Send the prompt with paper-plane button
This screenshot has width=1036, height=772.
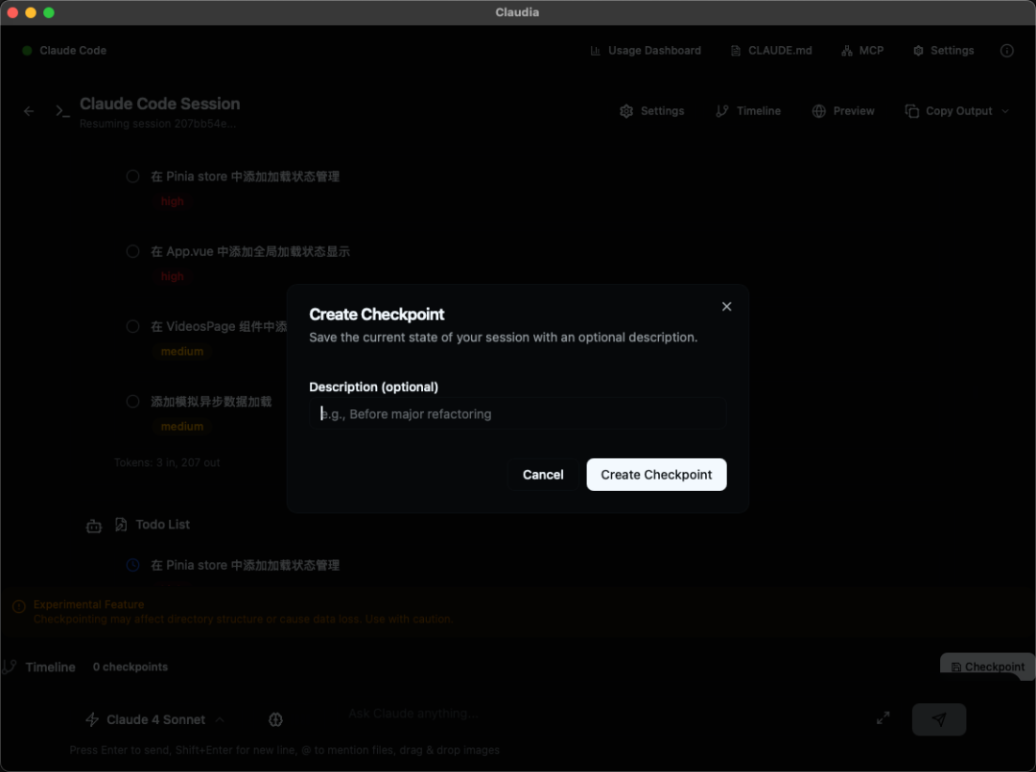tap(939, 720)
